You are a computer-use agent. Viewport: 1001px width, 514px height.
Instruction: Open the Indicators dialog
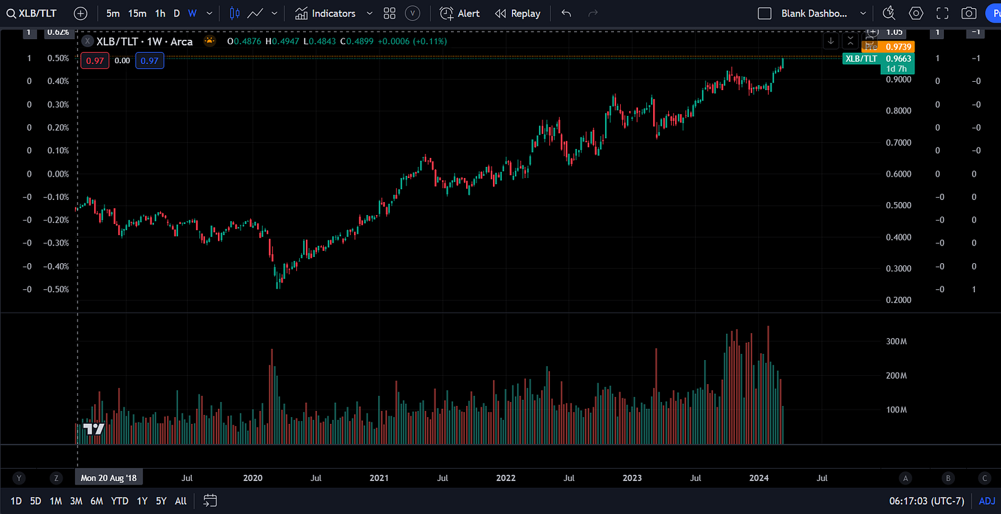tap(326, 13)
